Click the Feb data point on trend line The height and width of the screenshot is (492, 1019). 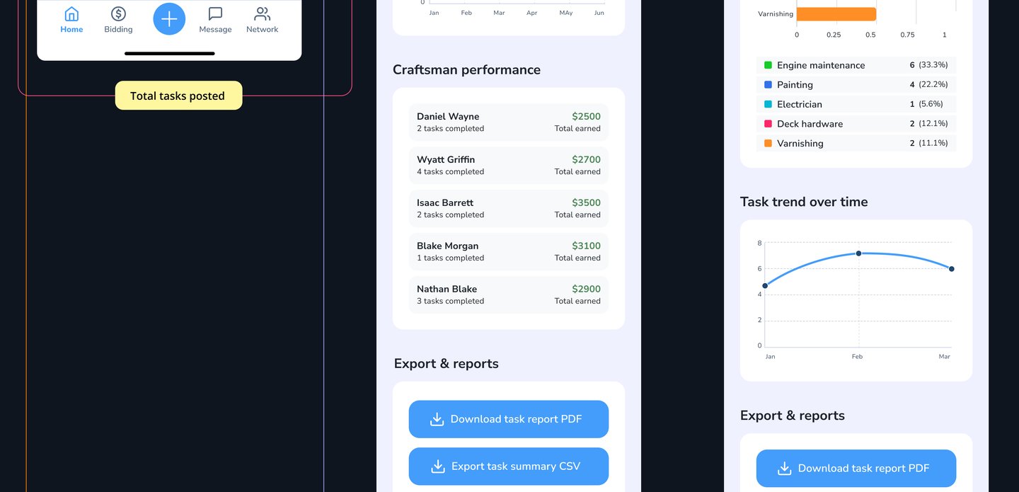point(858,253)
